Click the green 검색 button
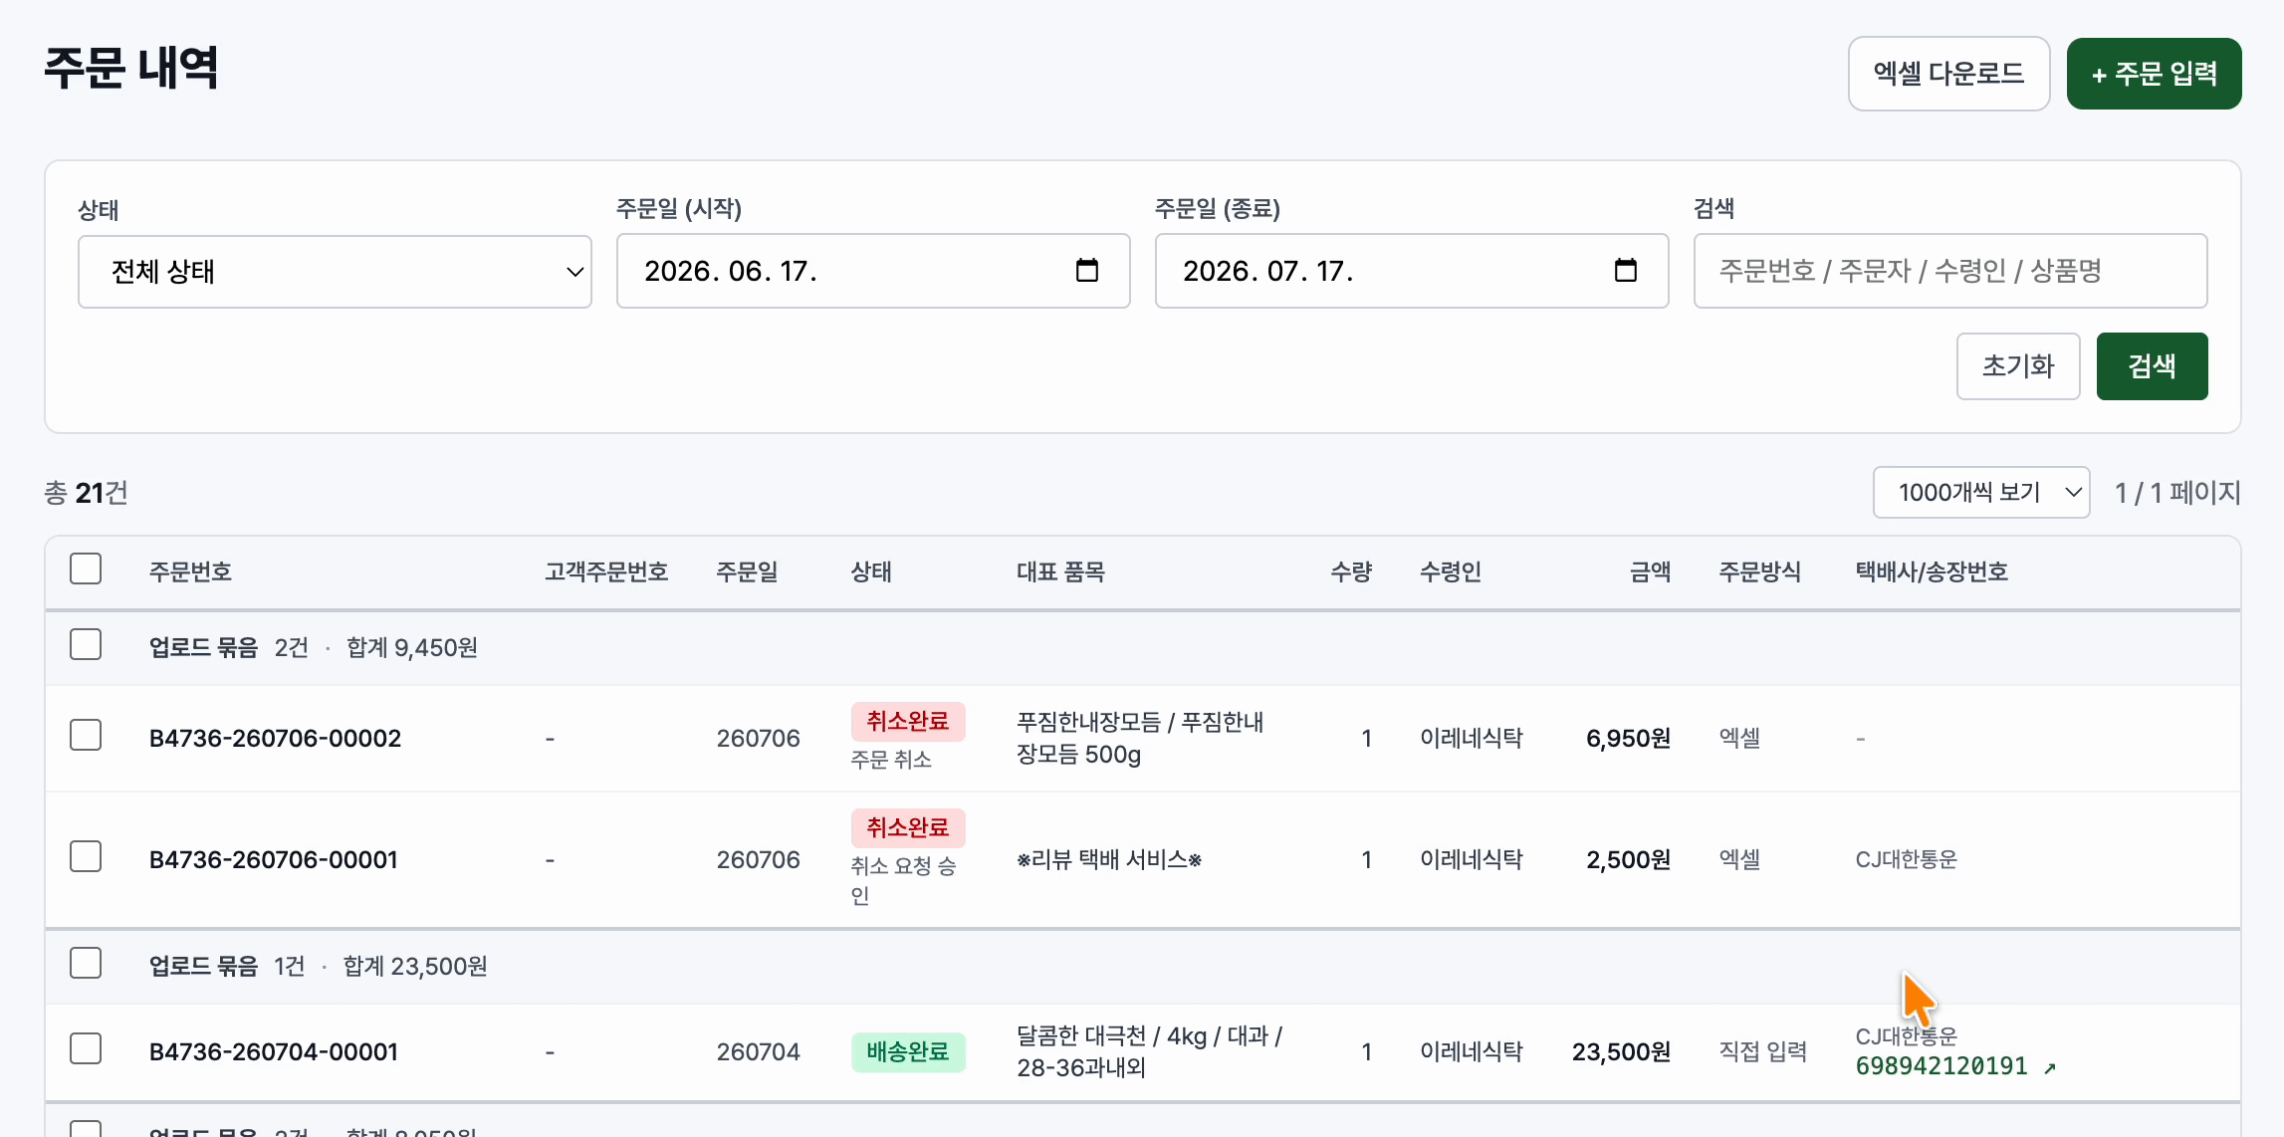2284x1137 pixels. tap(2152, 366)
